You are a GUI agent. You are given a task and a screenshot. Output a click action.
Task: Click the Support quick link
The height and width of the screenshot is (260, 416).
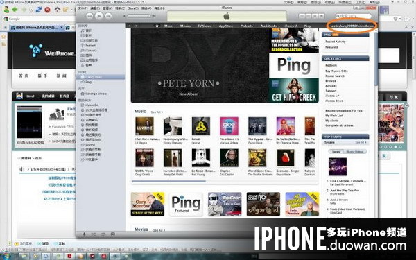coord(331,91)
